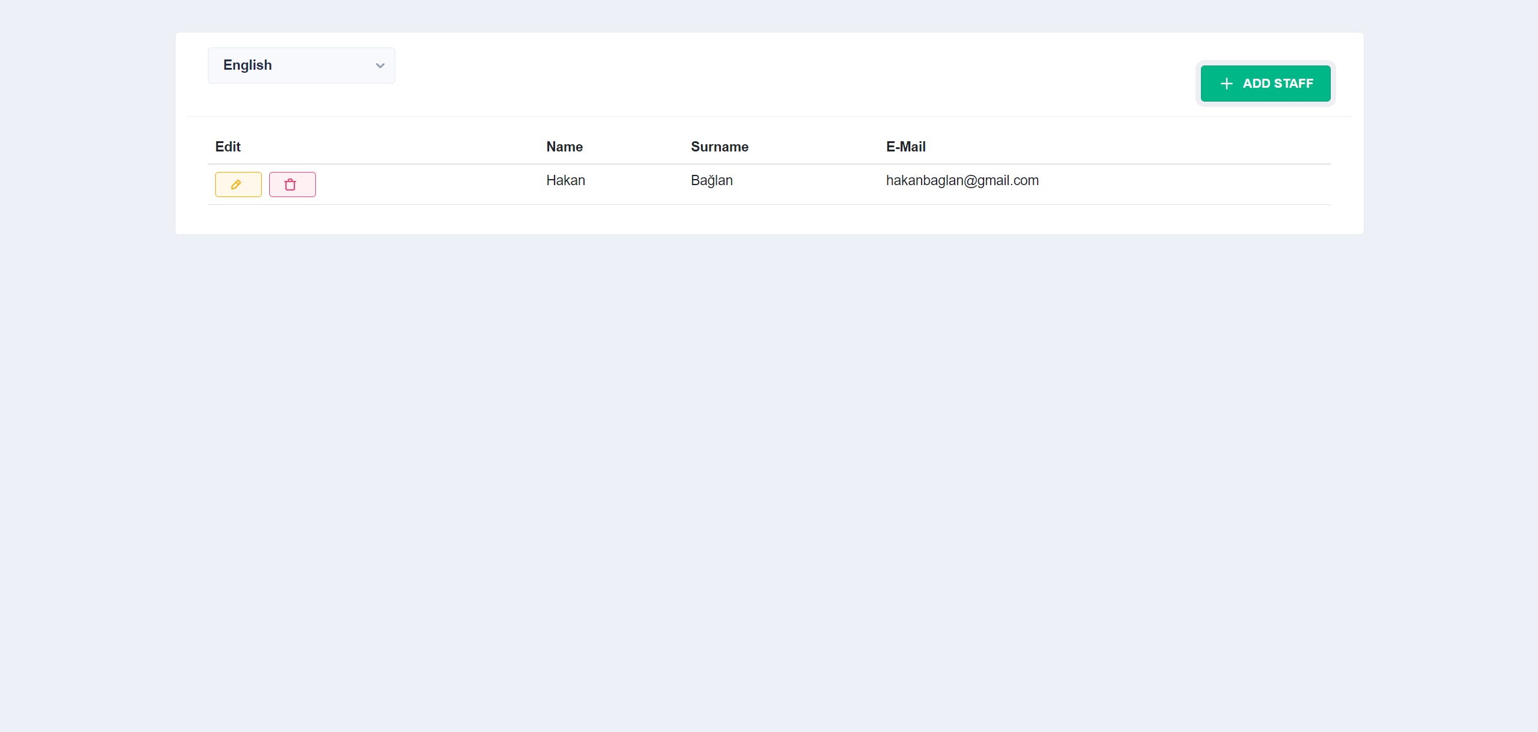Screen dimensions: 1538x732
Task: Click the surname Bağlan in the table
Action: tap(711, 180)
